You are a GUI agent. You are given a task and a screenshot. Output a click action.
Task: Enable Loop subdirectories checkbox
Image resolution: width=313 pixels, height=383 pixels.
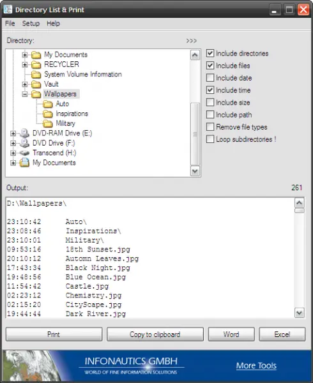pyautogui.click(x=210, y=139)
